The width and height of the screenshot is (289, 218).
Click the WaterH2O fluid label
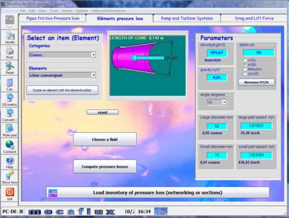(213, 60)
